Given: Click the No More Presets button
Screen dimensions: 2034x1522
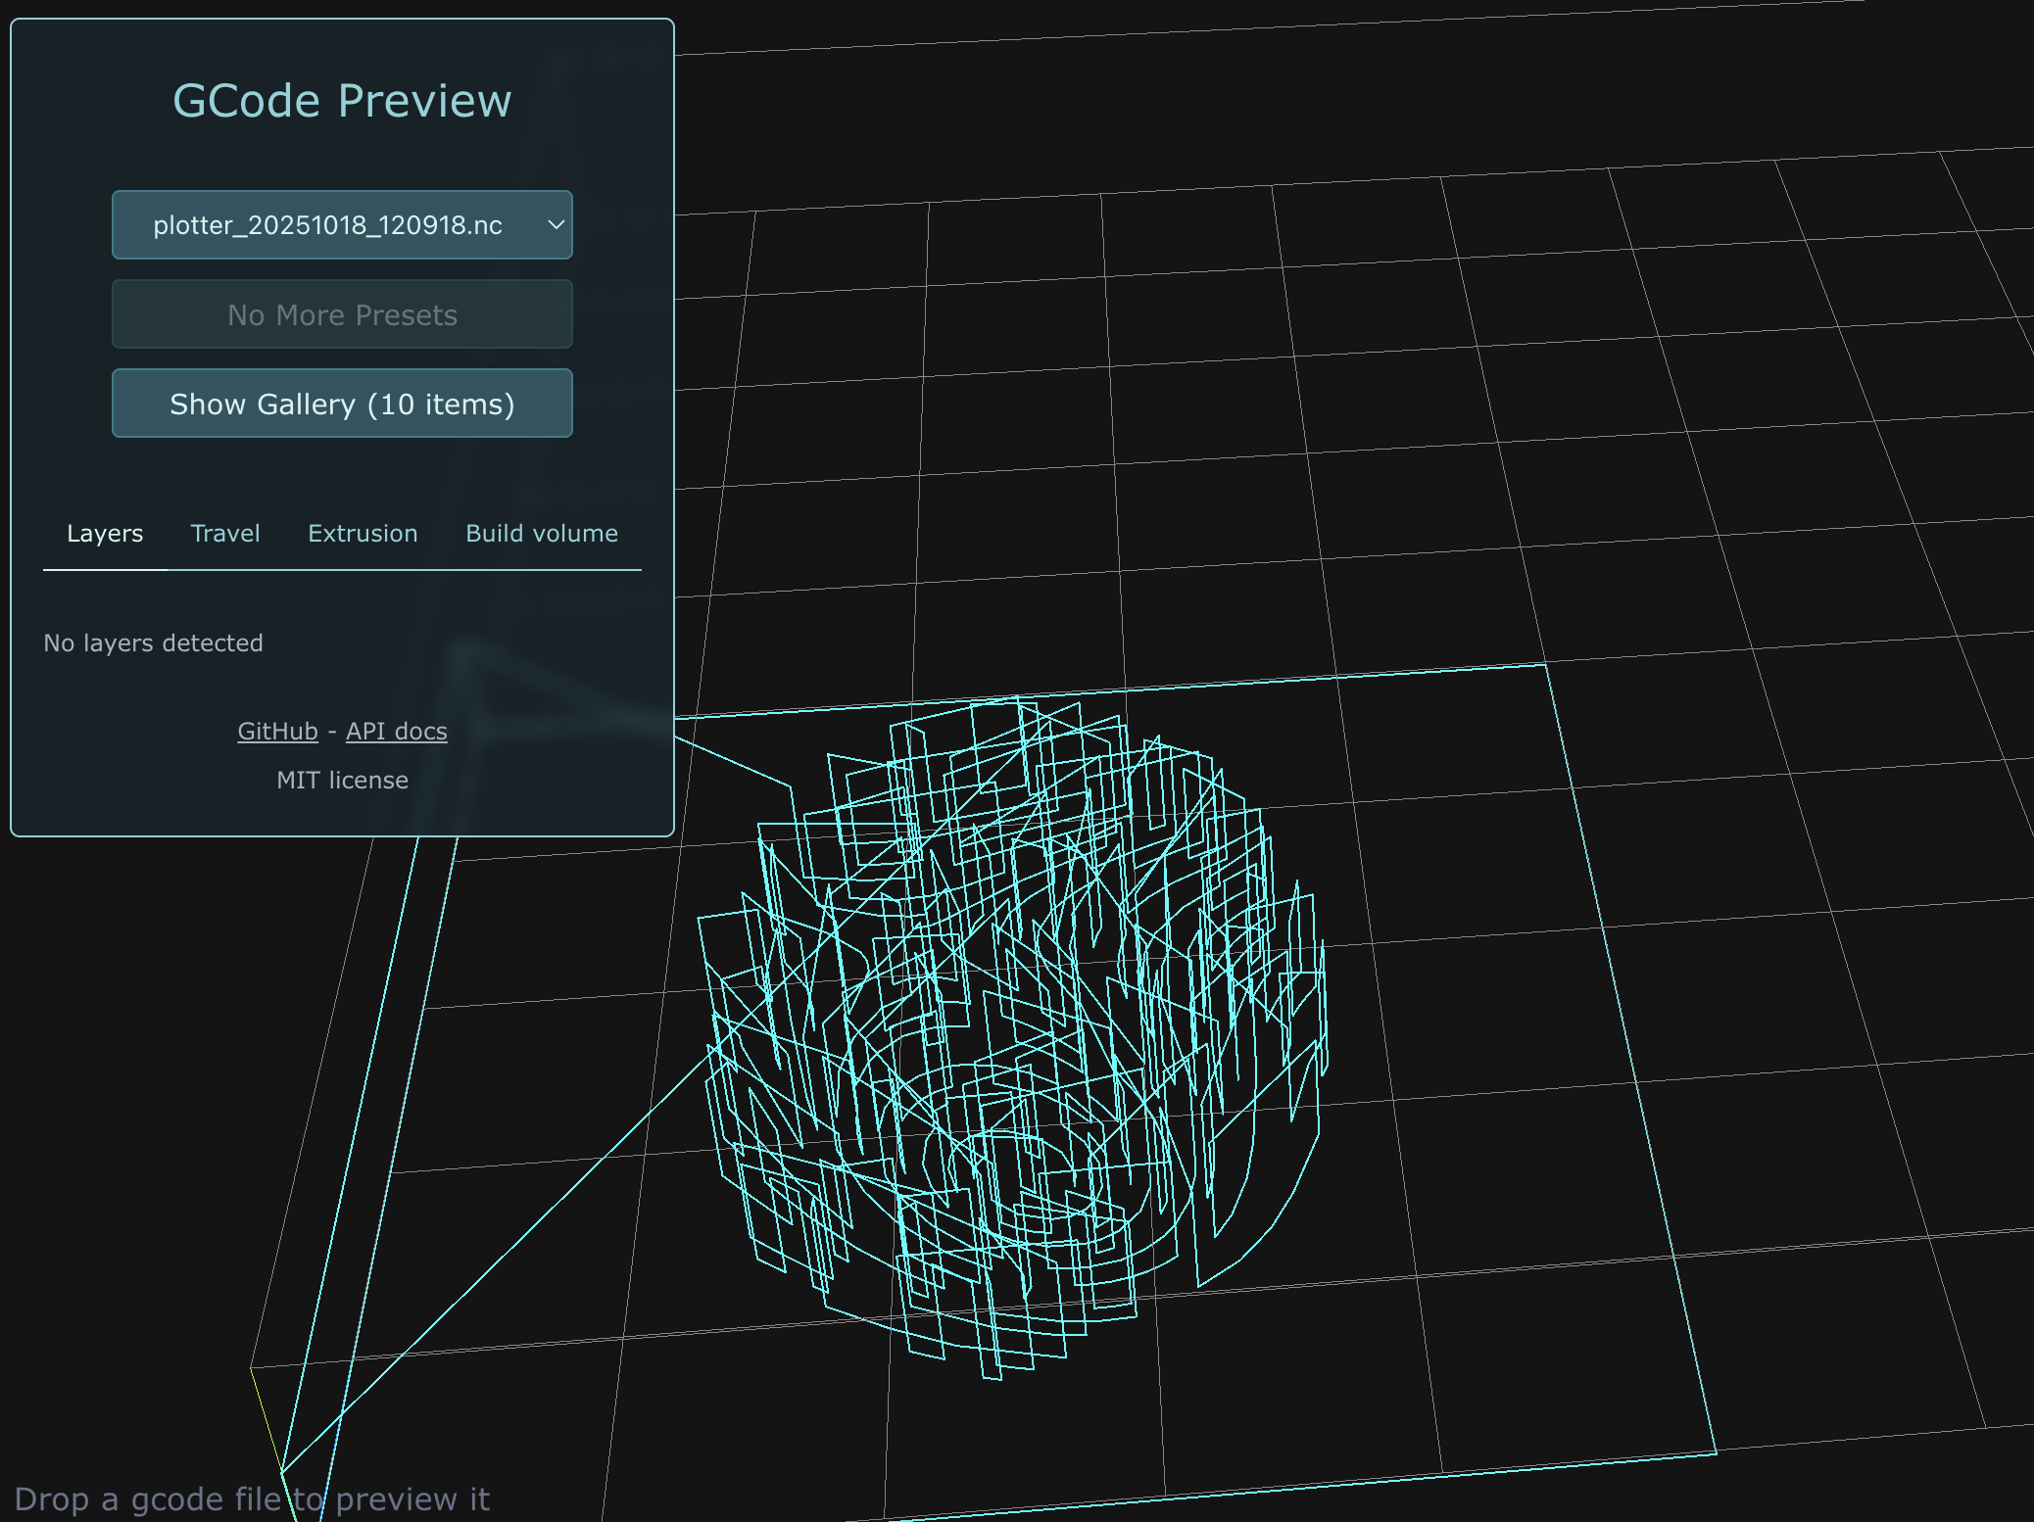Looking at the screenshot, I should coord(341,314).
